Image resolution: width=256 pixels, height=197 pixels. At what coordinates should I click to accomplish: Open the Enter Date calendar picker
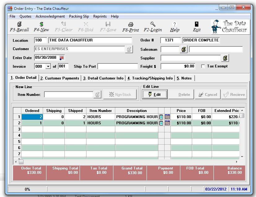point(62,58)
